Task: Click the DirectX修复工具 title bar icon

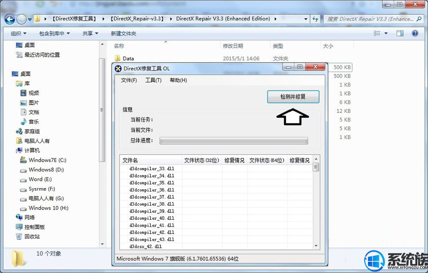Action: (118, 69)
